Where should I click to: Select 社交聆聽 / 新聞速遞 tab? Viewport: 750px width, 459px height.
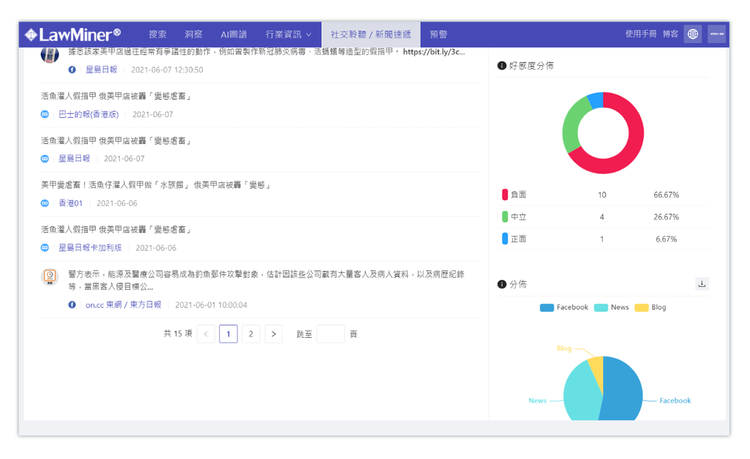point(371,34)
